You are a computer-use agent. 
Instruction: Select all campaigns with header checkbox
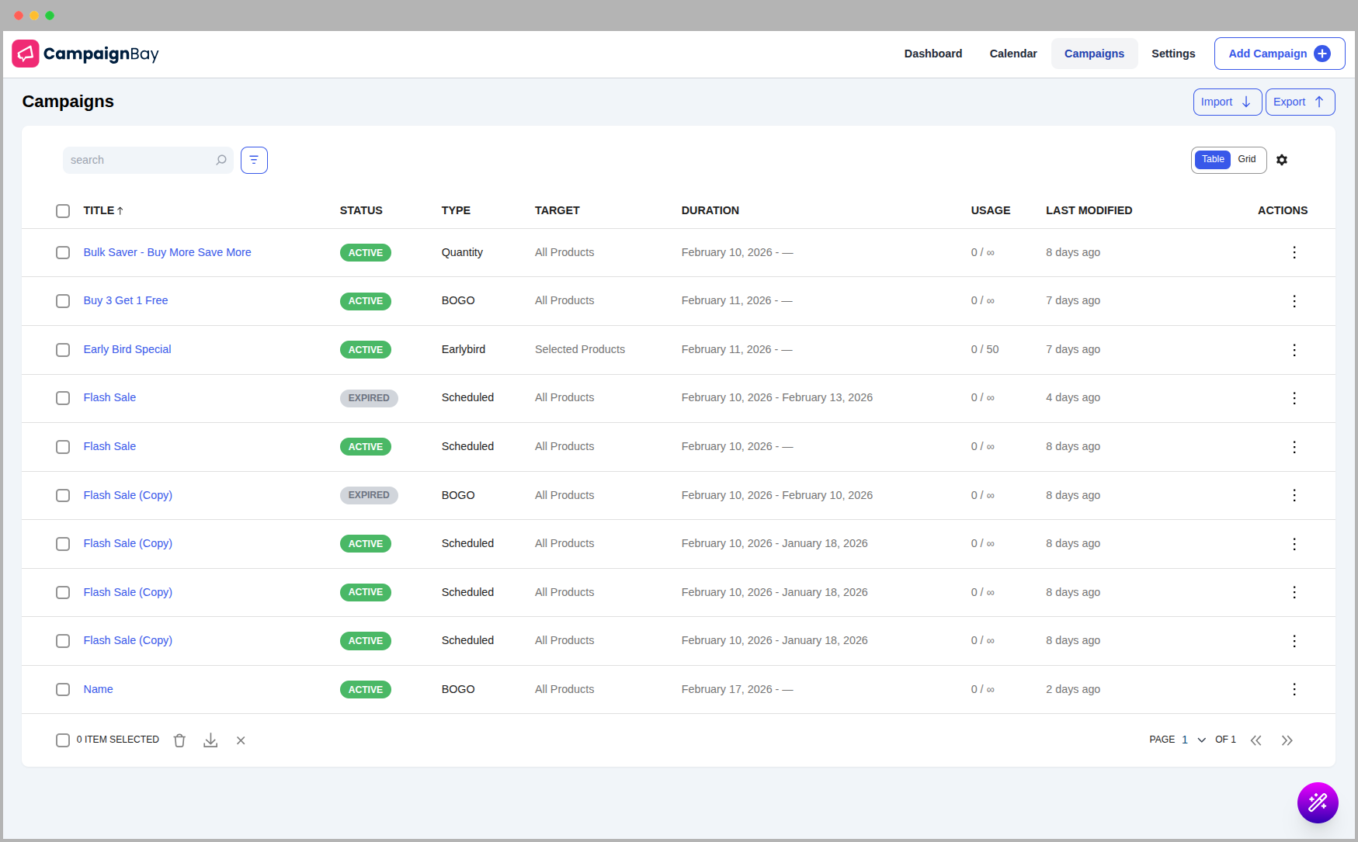point(63,211)
